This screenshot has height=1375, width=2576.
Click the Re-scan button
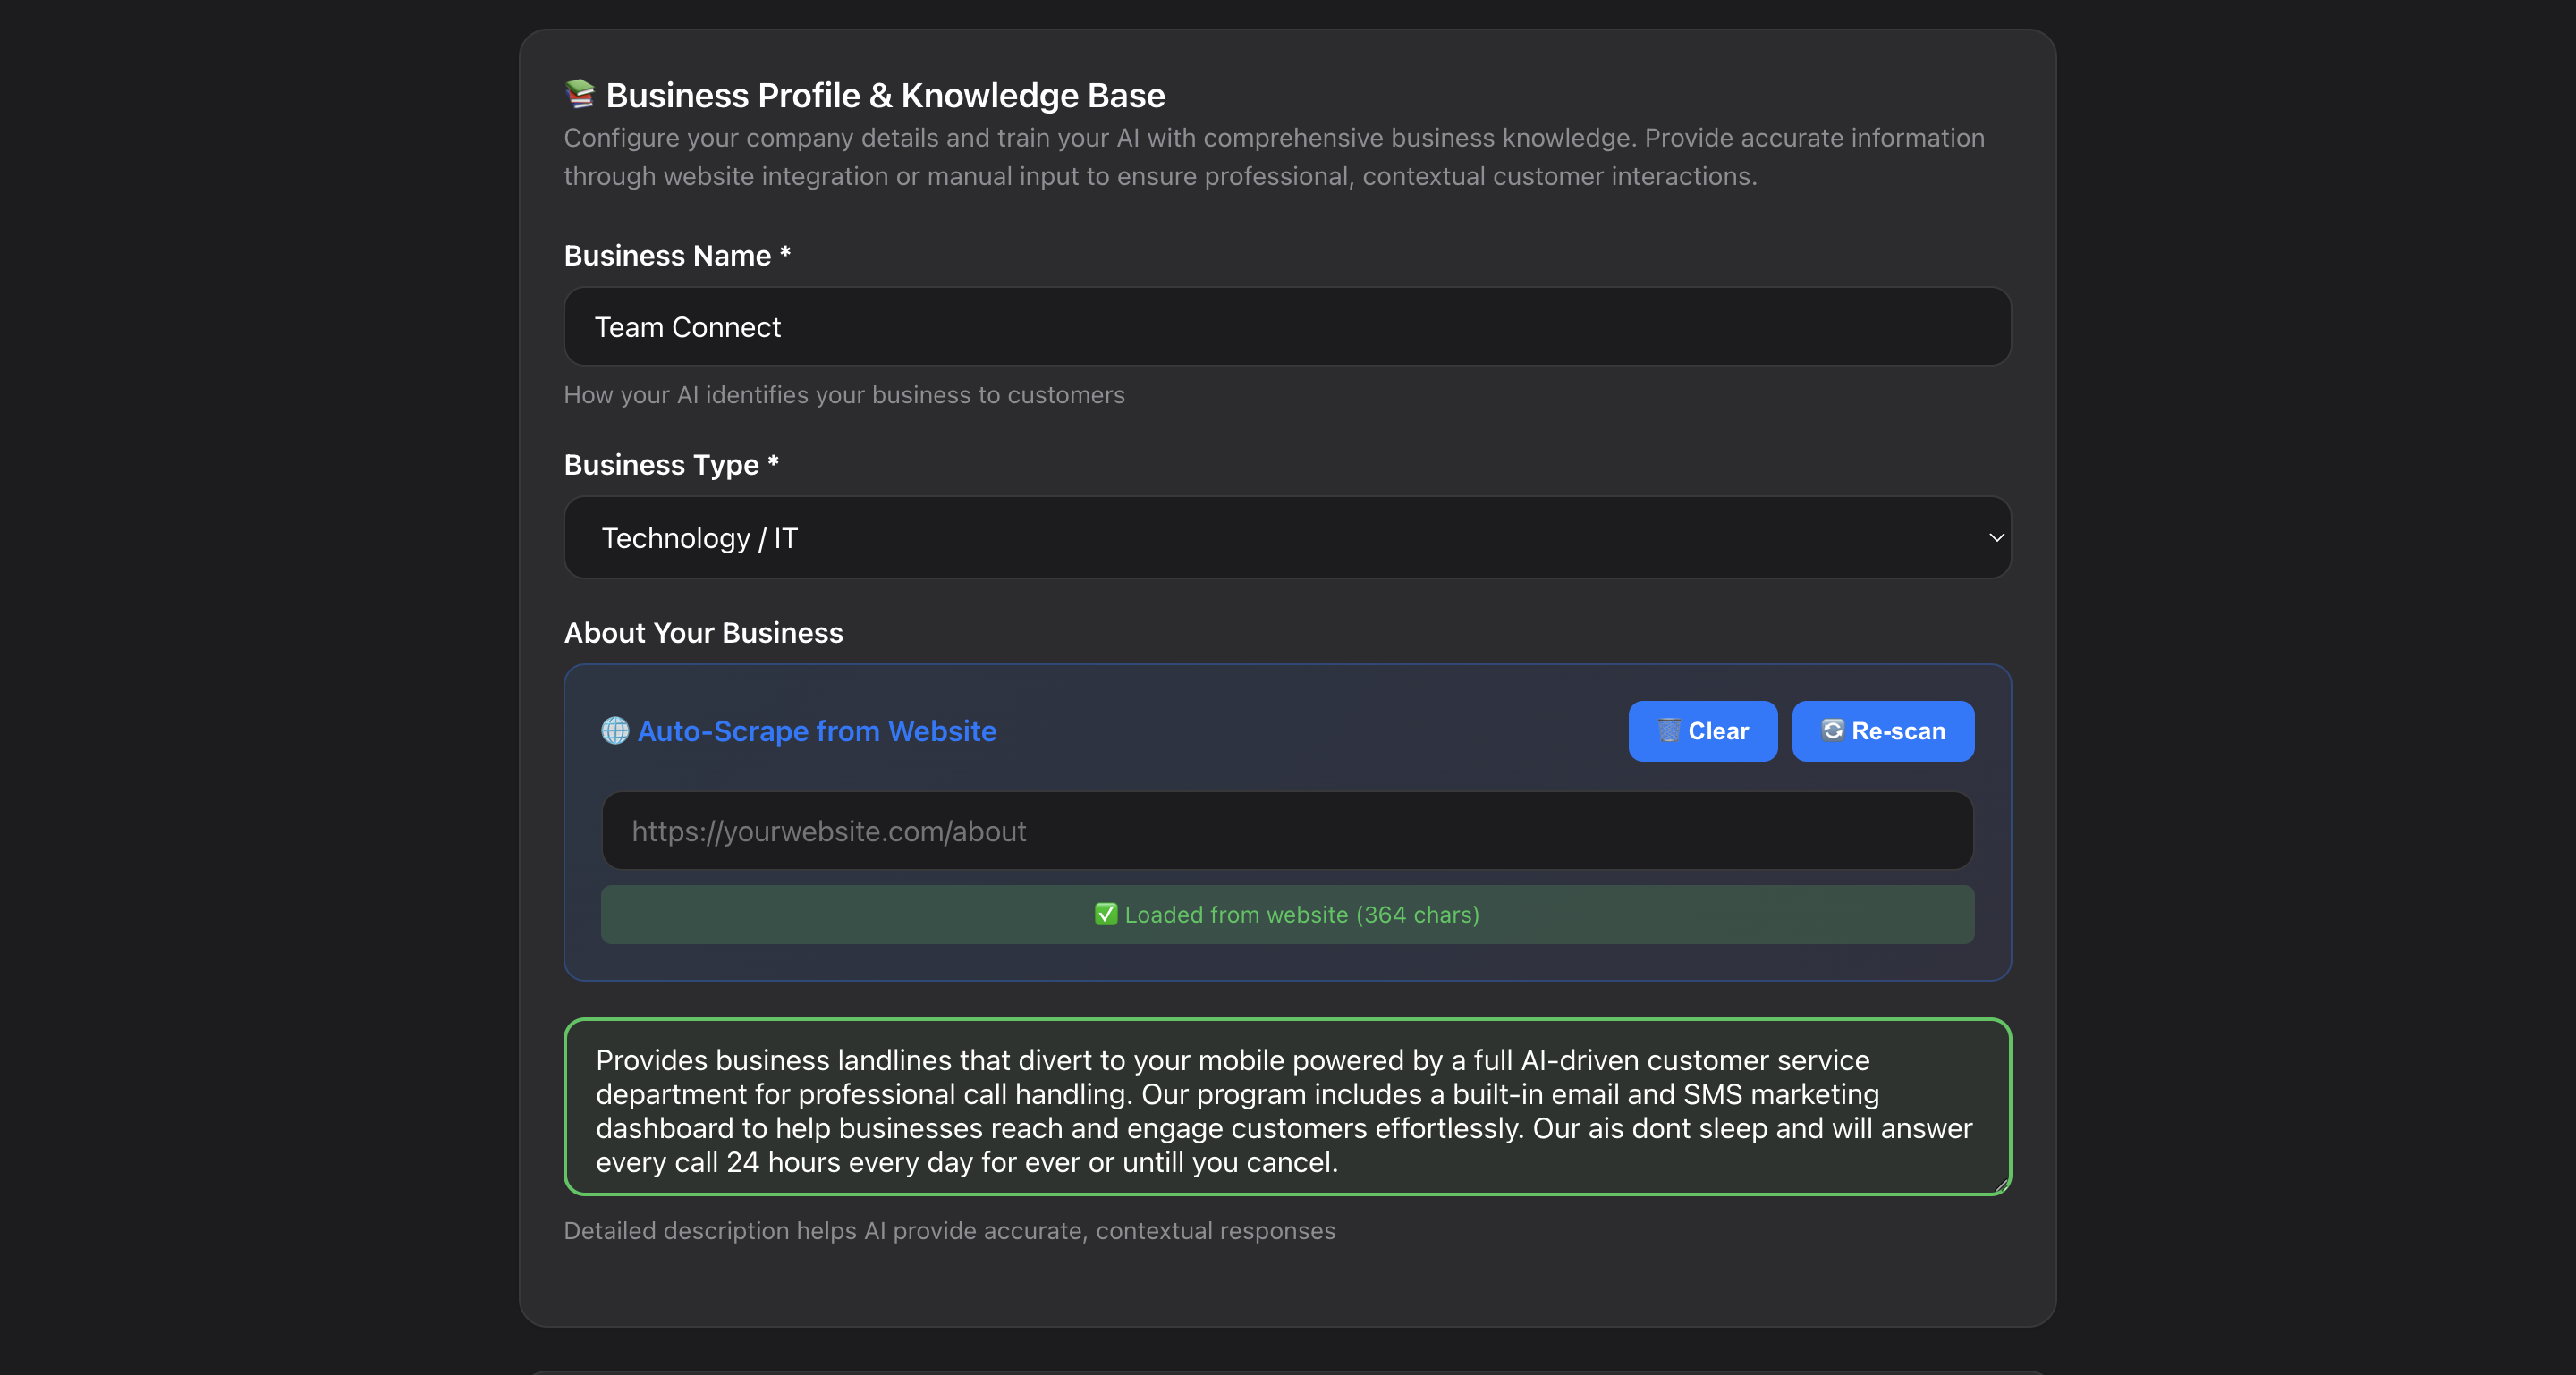1883,730
